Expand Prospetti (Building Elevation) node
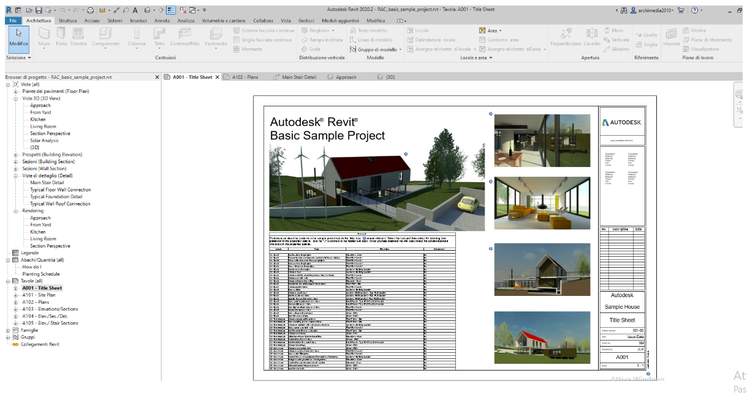747x406 pixels. 15,155
